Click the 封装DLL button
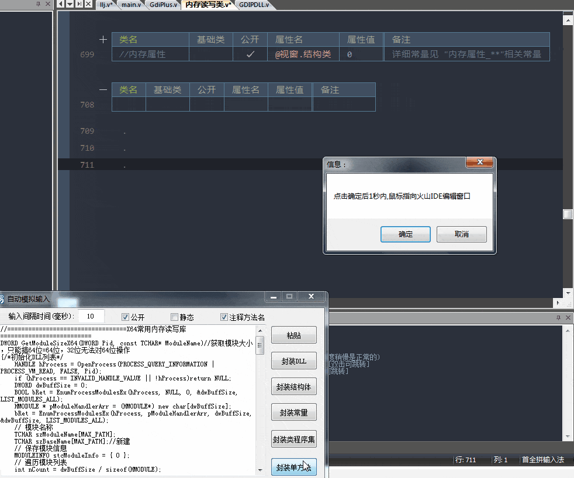This screenshot has width=574, height=478. coord(293,361)
